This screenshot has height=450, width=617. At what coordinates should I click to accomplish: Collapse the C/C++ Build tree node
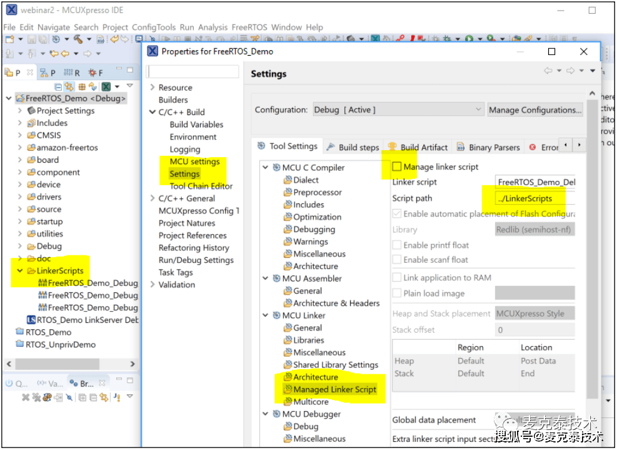point(153,112)
